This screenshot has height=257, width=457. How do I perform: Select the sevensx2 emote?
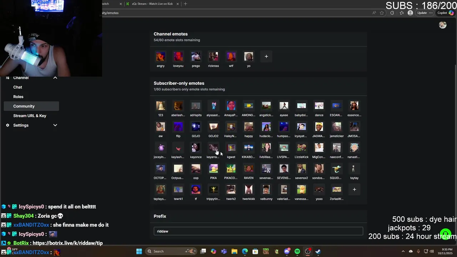pos(301,168)
